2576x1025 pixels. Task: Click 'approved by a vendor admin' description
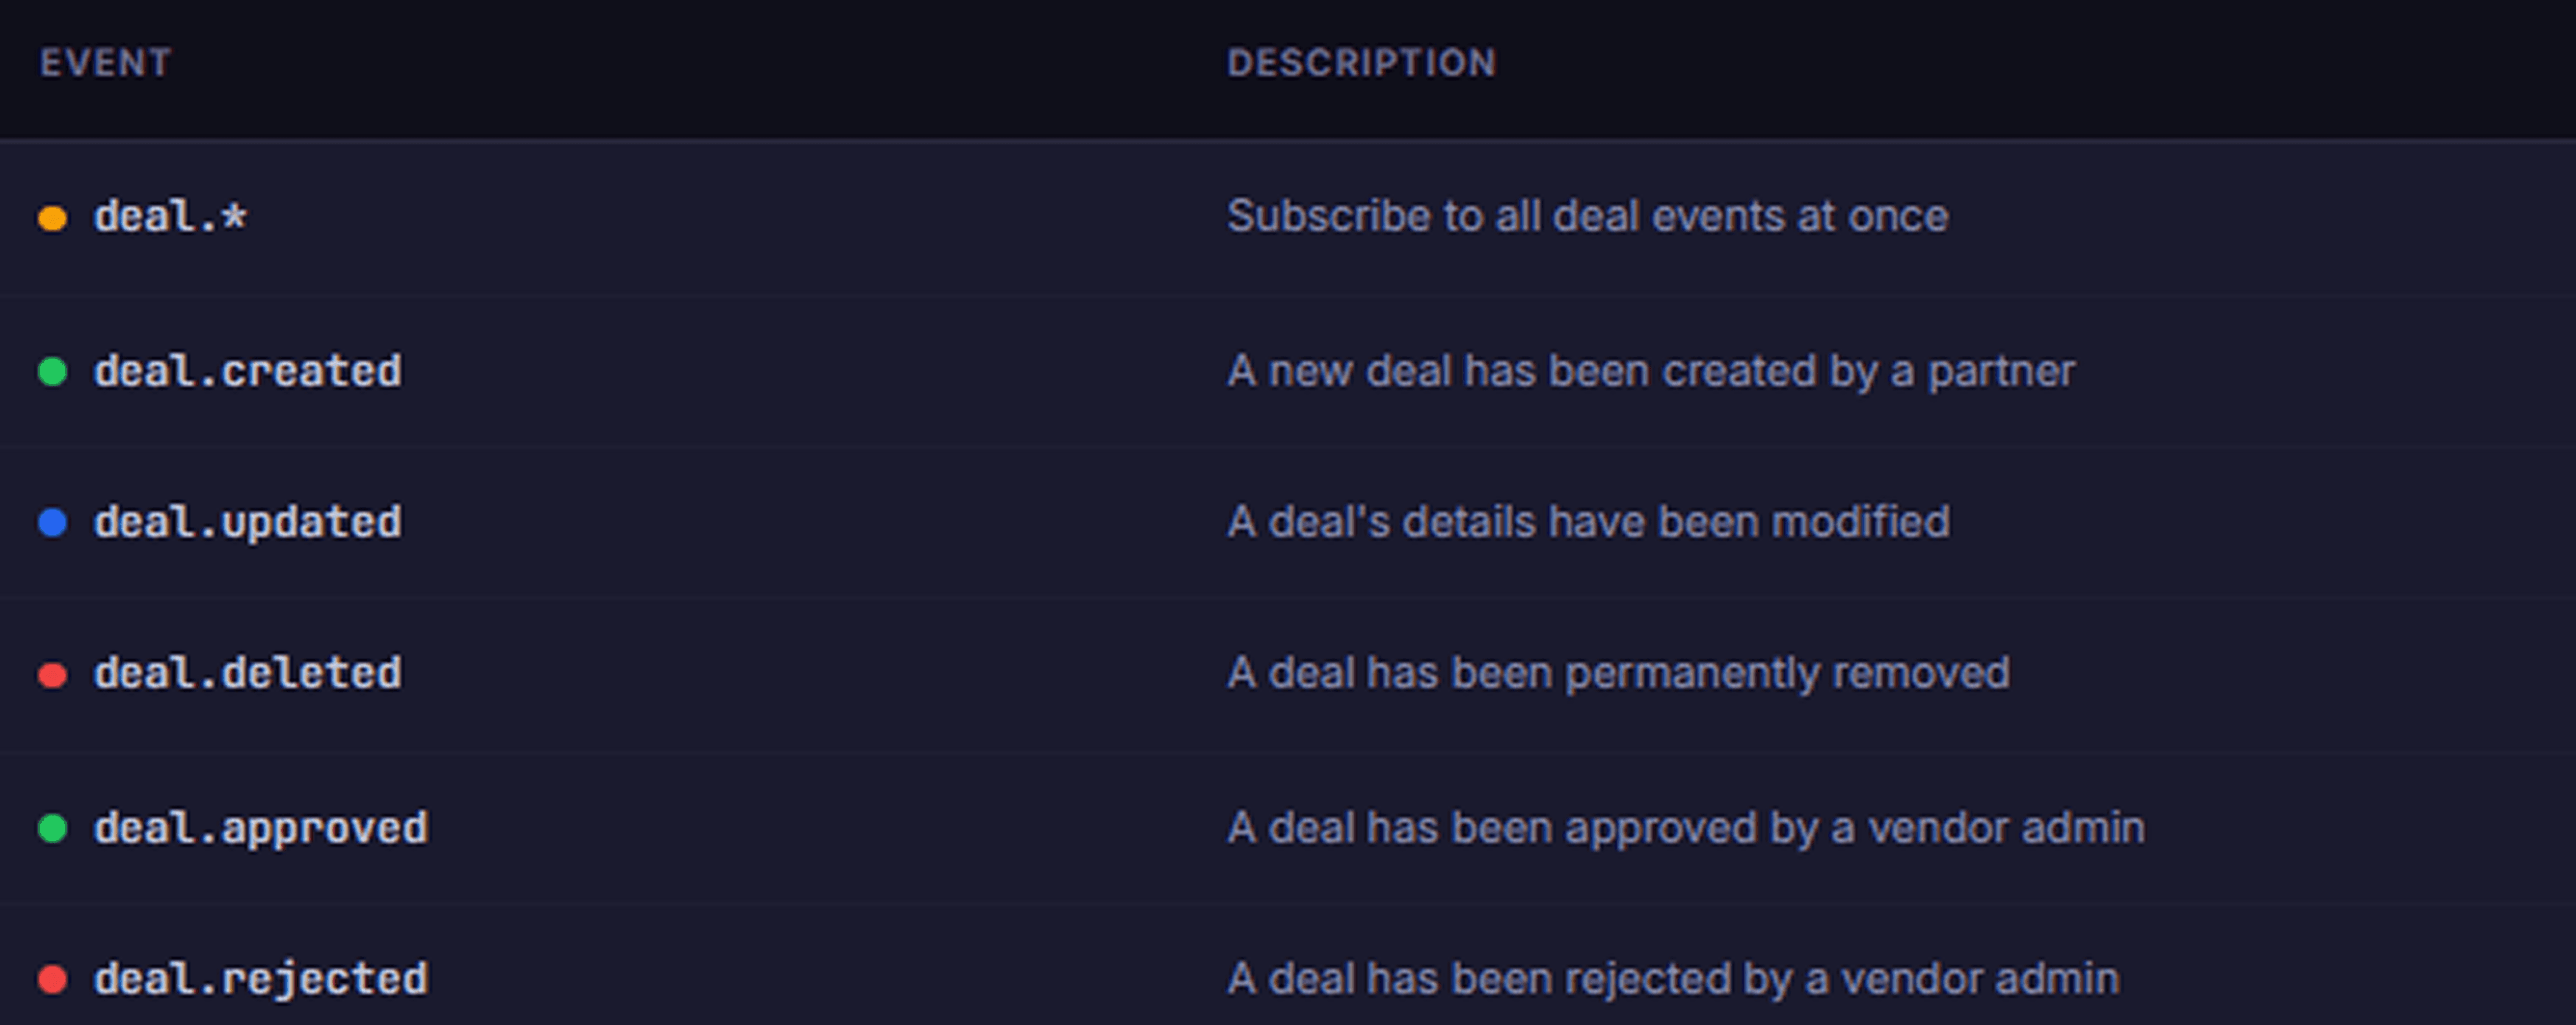1685,829
